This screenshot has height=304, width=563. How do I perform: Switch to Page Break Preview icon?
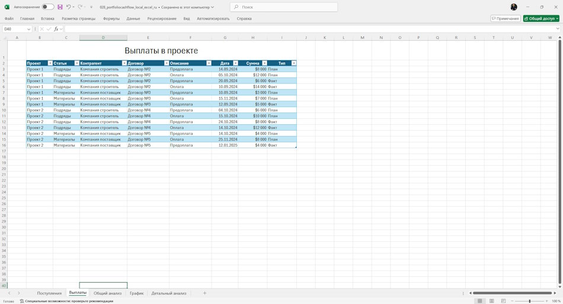tap(503, 301)
